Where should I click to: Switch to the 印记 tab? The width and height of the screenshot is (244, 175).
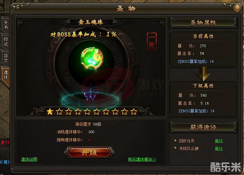pos(6,42)
